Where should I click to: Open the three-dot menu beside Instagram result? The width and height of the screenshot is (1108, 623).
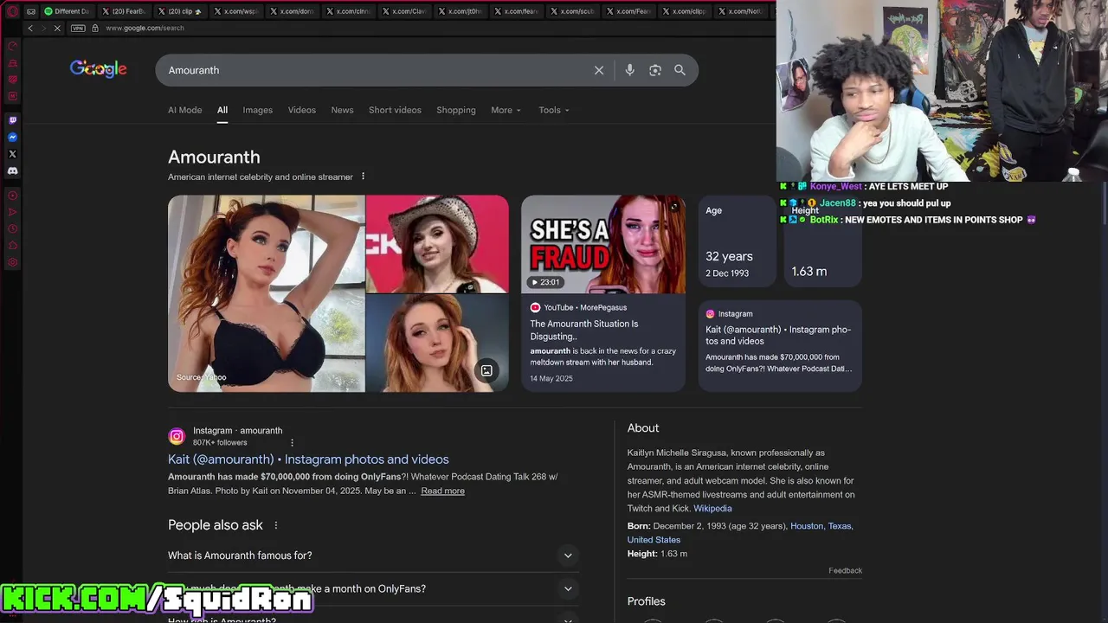pyautogui.click(x=292, y=442)
